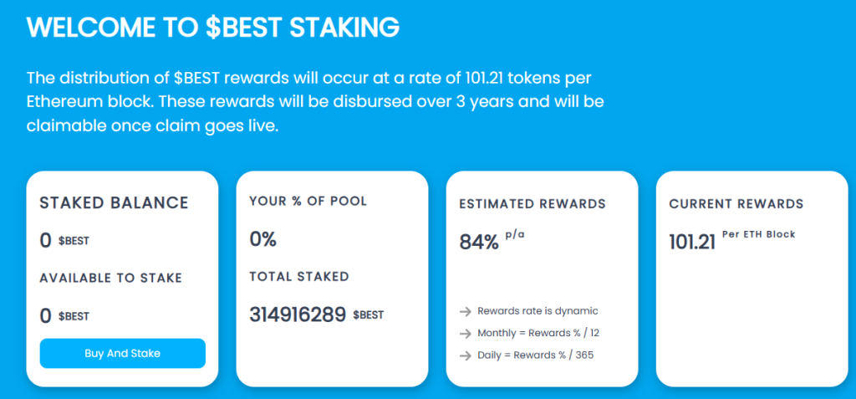Click the Staked Balance card title
This screenshot has width=856, height=399.
(114, 203)
